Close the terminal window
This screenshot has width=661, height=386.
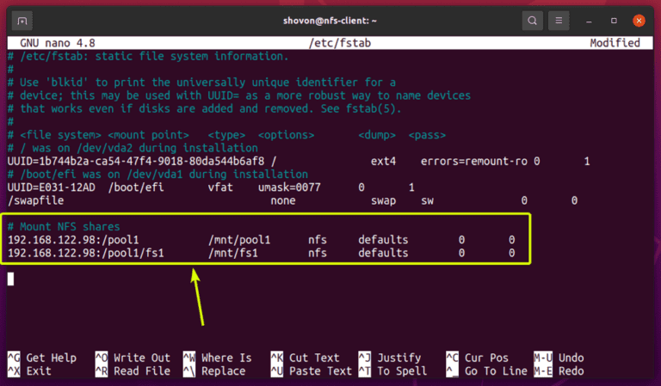pos(639,19)
